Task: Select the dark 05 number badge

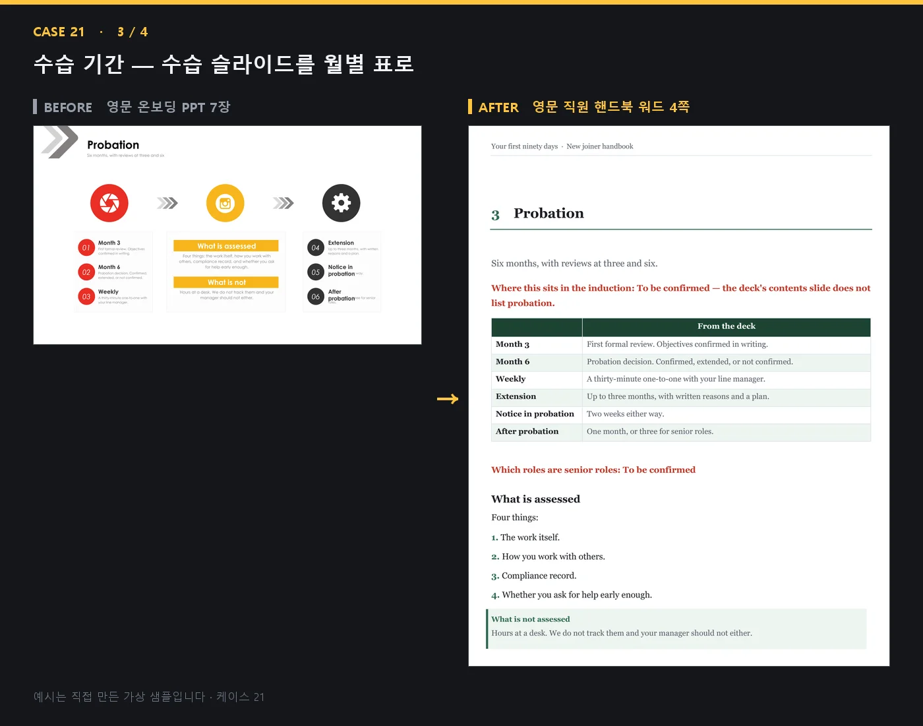Action: tap(316, 272)
